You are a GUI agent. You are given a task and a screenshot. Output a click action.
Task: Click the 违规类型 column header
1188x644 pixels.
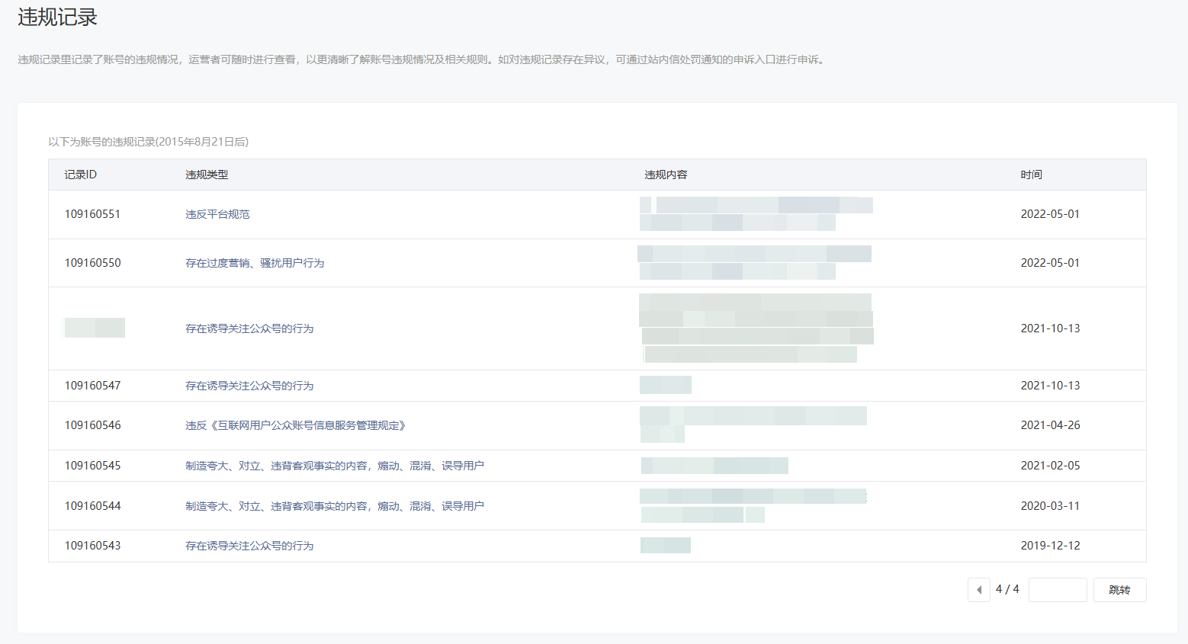click(x=207, y=175)
